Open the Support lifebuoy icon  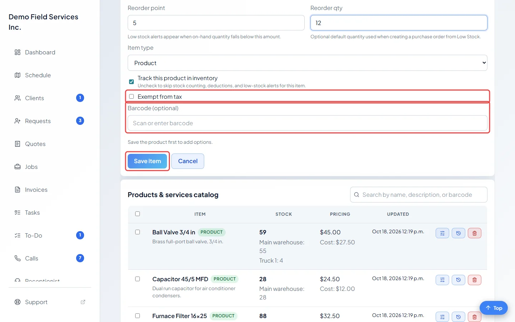[x=18, y=302]
